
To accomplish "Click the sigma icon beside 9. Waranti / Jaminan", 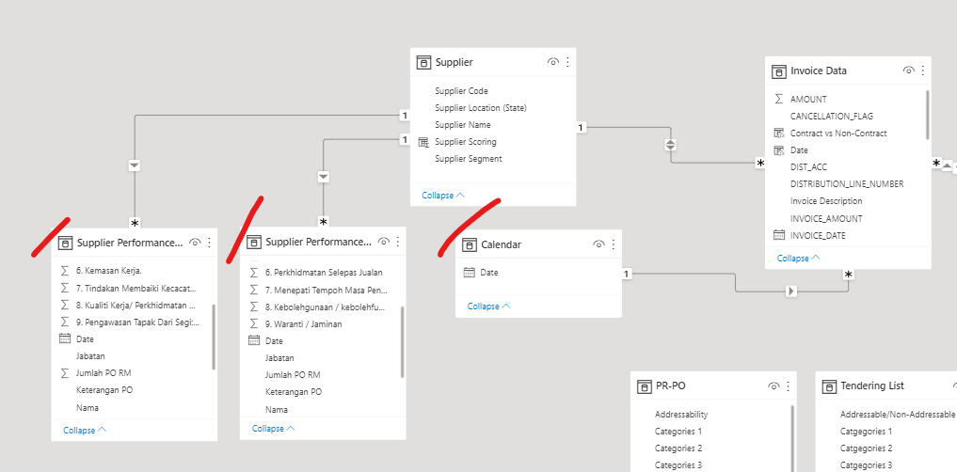I will pyautogui.click(x=253, y=323).
